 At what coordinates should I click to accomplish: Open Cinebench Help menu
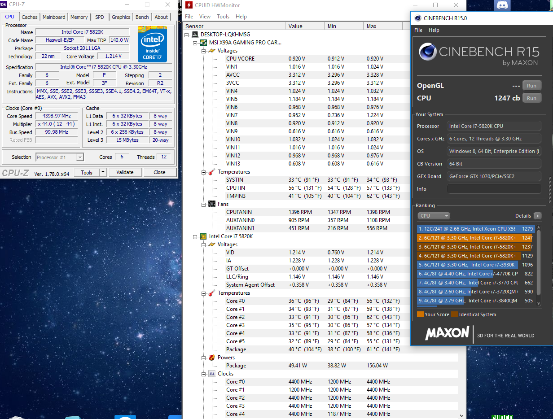(x=434, y=30)
